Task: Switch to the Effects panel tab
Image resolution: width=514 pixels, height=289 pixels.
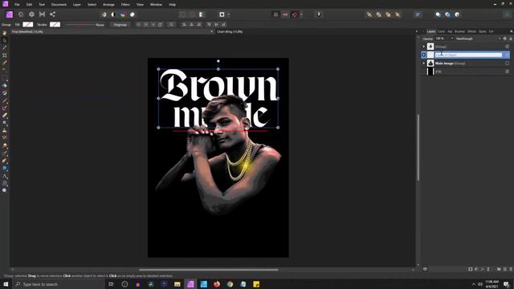Action: 471,31
